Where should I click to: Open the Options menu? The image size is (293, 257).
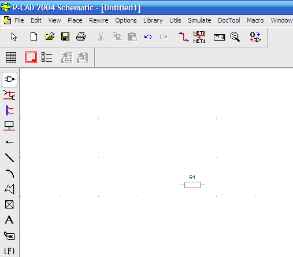pos(126,20)
